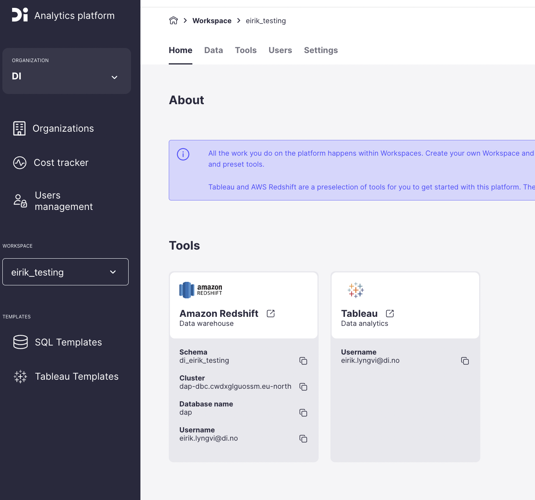Click the Tableau card title
535x500 pixels.
pyautogui.click(x=360, y=313)
